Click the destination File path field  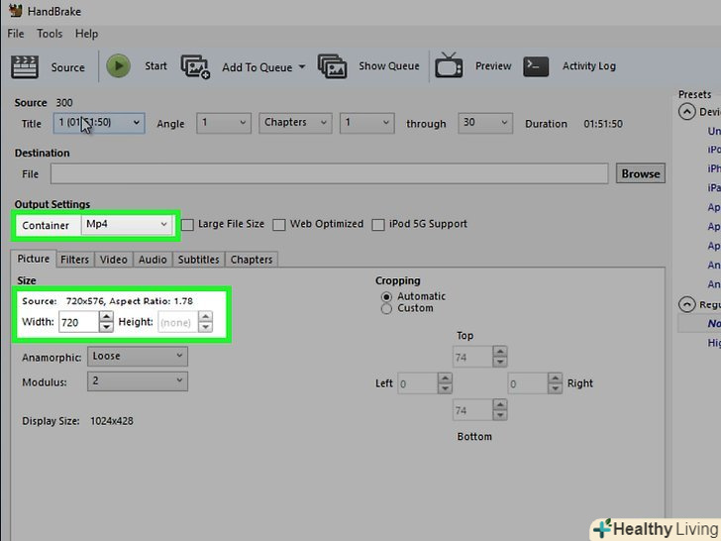pos(329,173)
